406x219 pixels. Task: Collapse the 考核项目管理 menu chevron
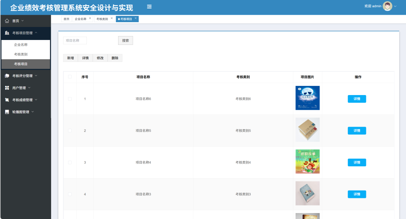click(36, 32)
